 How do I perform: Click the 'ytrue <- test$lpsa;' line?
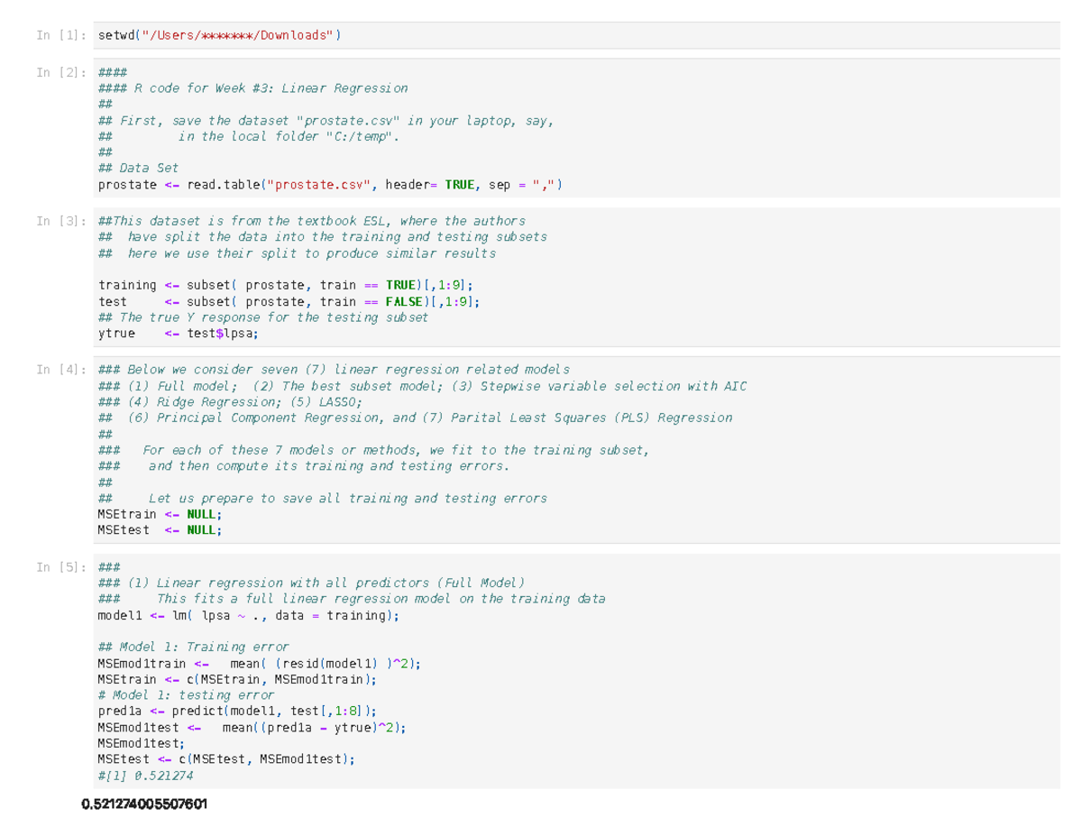pyautogui.click(x=179, y=334)
